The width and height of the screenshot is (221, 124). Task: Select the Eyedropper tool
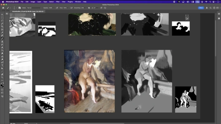click(x=2, y=32)
